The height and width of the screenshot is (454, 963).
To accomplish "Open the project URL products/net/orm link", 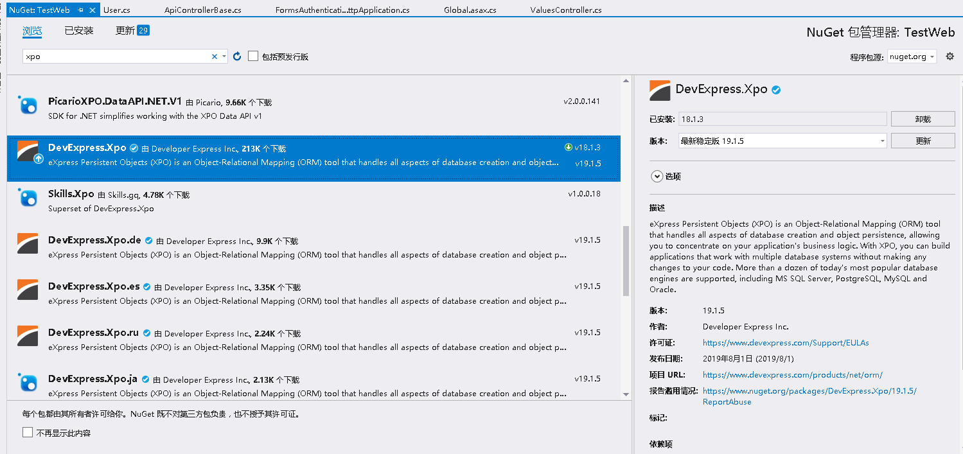I will click(793, 375).
